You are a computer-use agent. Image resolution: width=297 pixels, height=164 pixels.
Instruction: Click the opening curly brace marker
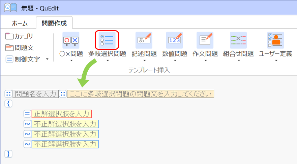click(x=8, y=104)
